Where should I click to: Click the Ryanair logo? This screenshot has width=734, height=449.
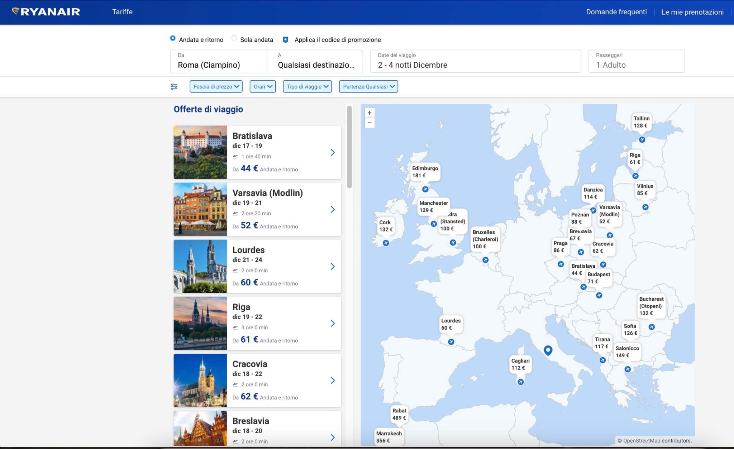tap(46, 12)
